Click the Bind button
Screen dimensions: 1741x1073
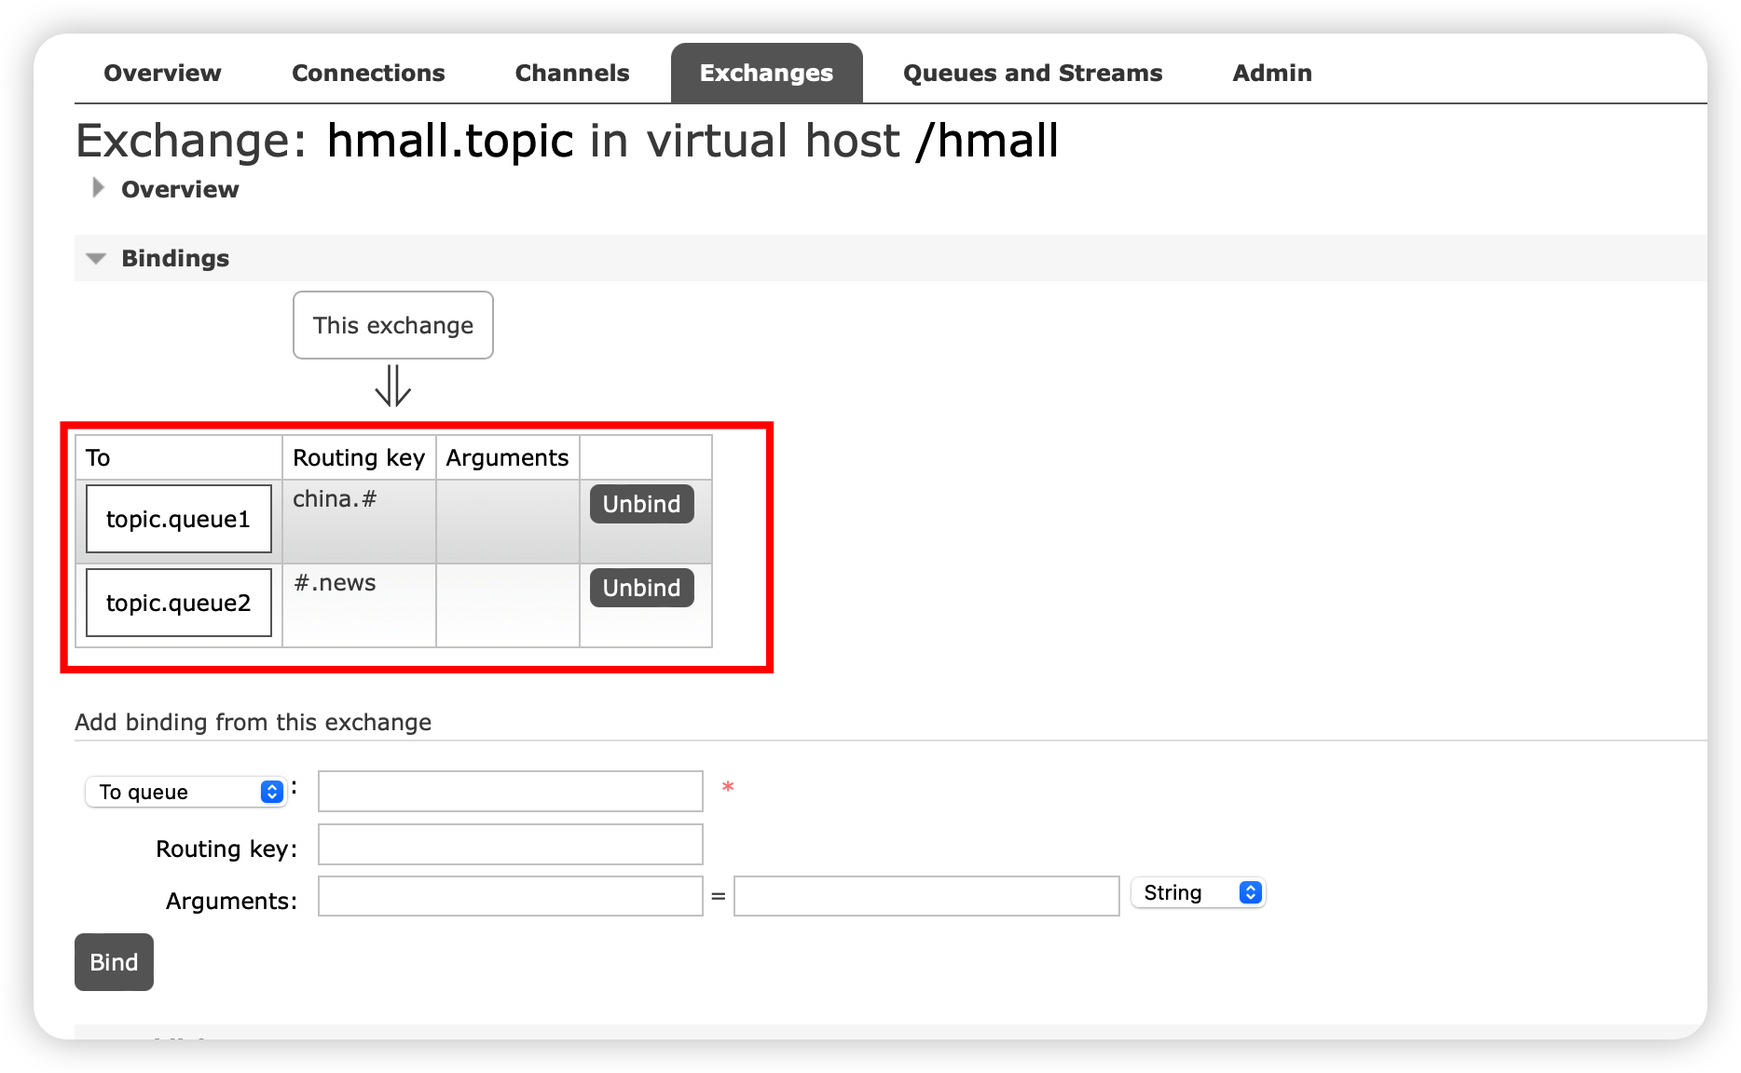[114, 962]
